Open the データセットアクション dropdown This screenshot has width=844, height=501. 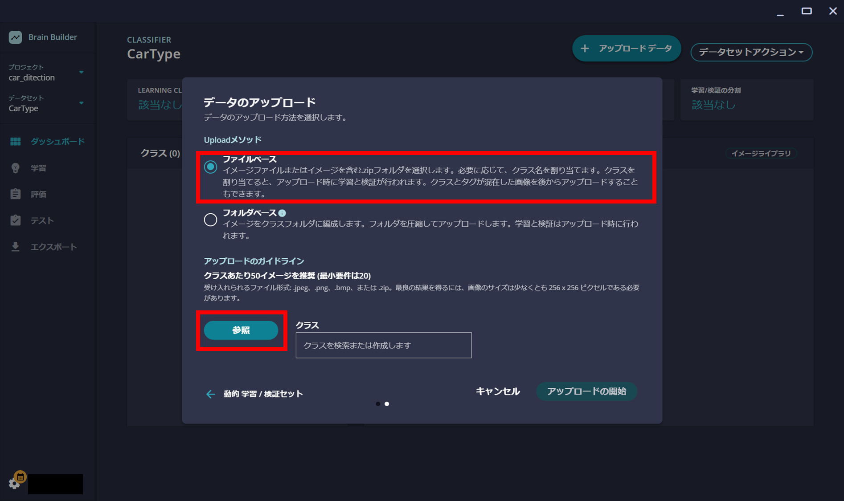click(751, 52)
